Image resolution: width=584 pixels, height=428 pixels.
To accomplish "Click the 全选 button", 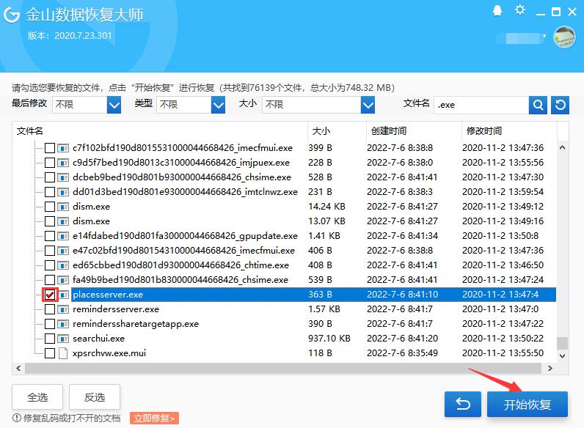I will tap(37, 397).
